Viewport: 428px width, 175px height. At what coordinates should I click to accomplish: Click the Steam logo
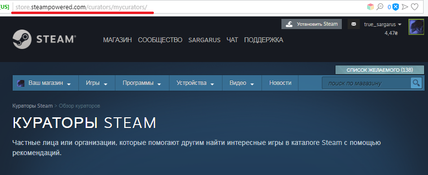(44, 39)
